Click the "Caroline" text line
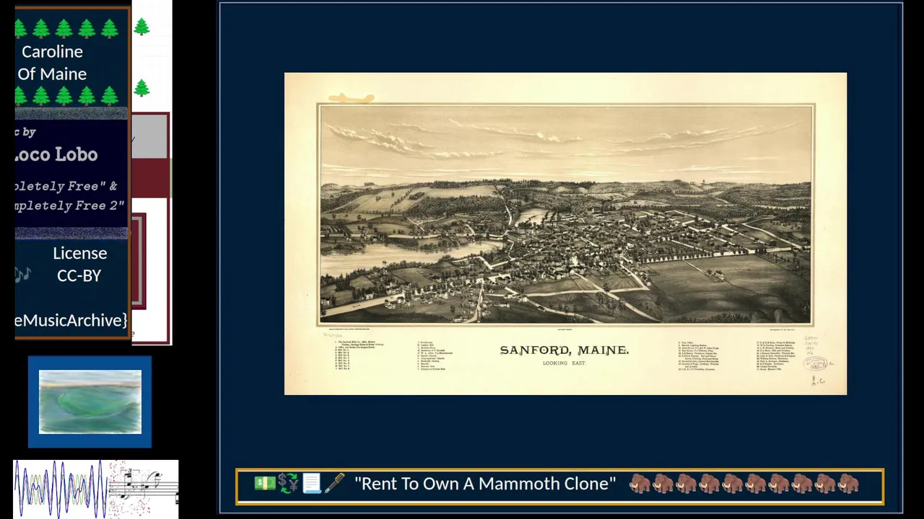The width and height of the screenshot is (924, 519). pos(52,52)
